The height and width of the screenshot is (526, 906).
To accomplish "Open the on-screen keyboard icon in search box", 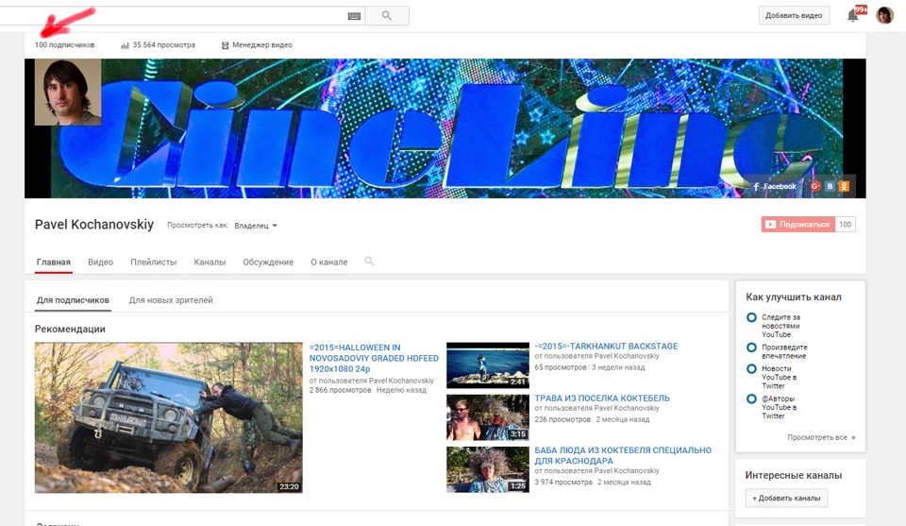I will tap(354, 16).
